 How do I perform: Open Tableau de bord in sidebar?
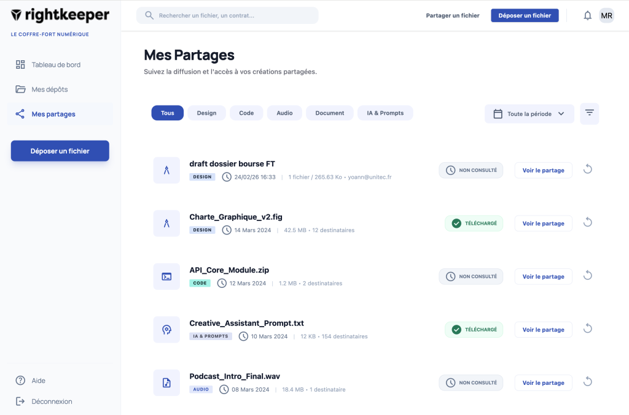(56, 64)
